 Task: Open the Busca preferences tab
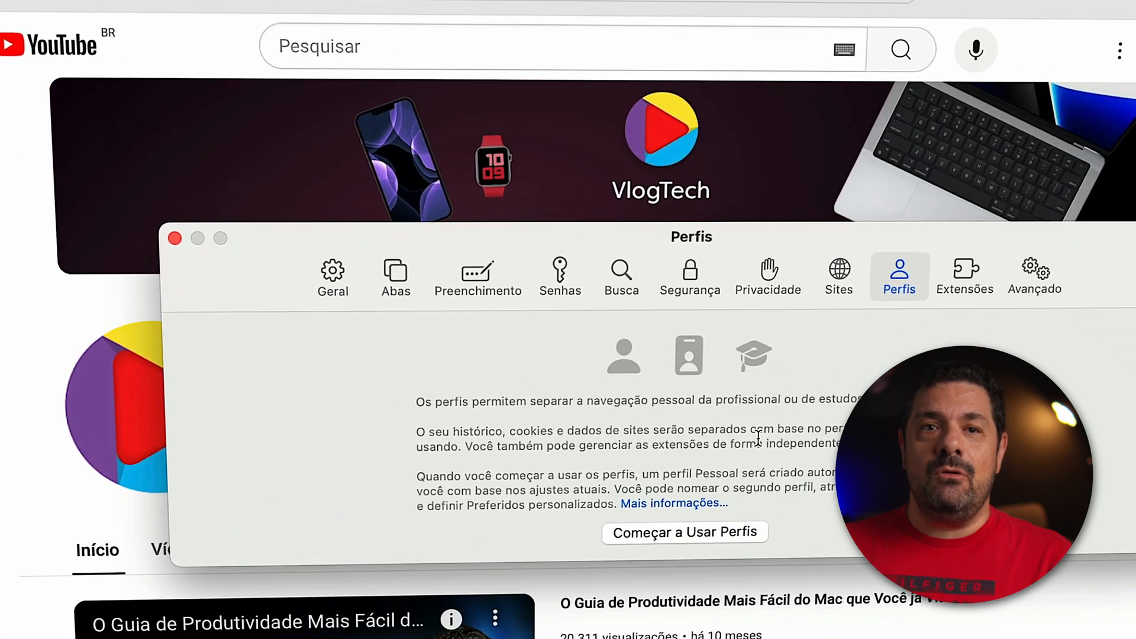click(621, 277)
